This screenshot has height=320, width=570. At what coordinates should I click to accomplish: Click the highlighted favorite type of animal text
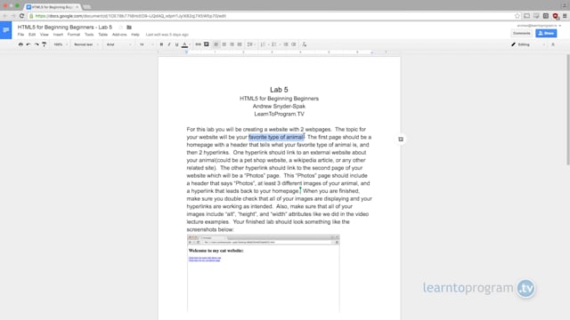[276, 137]
